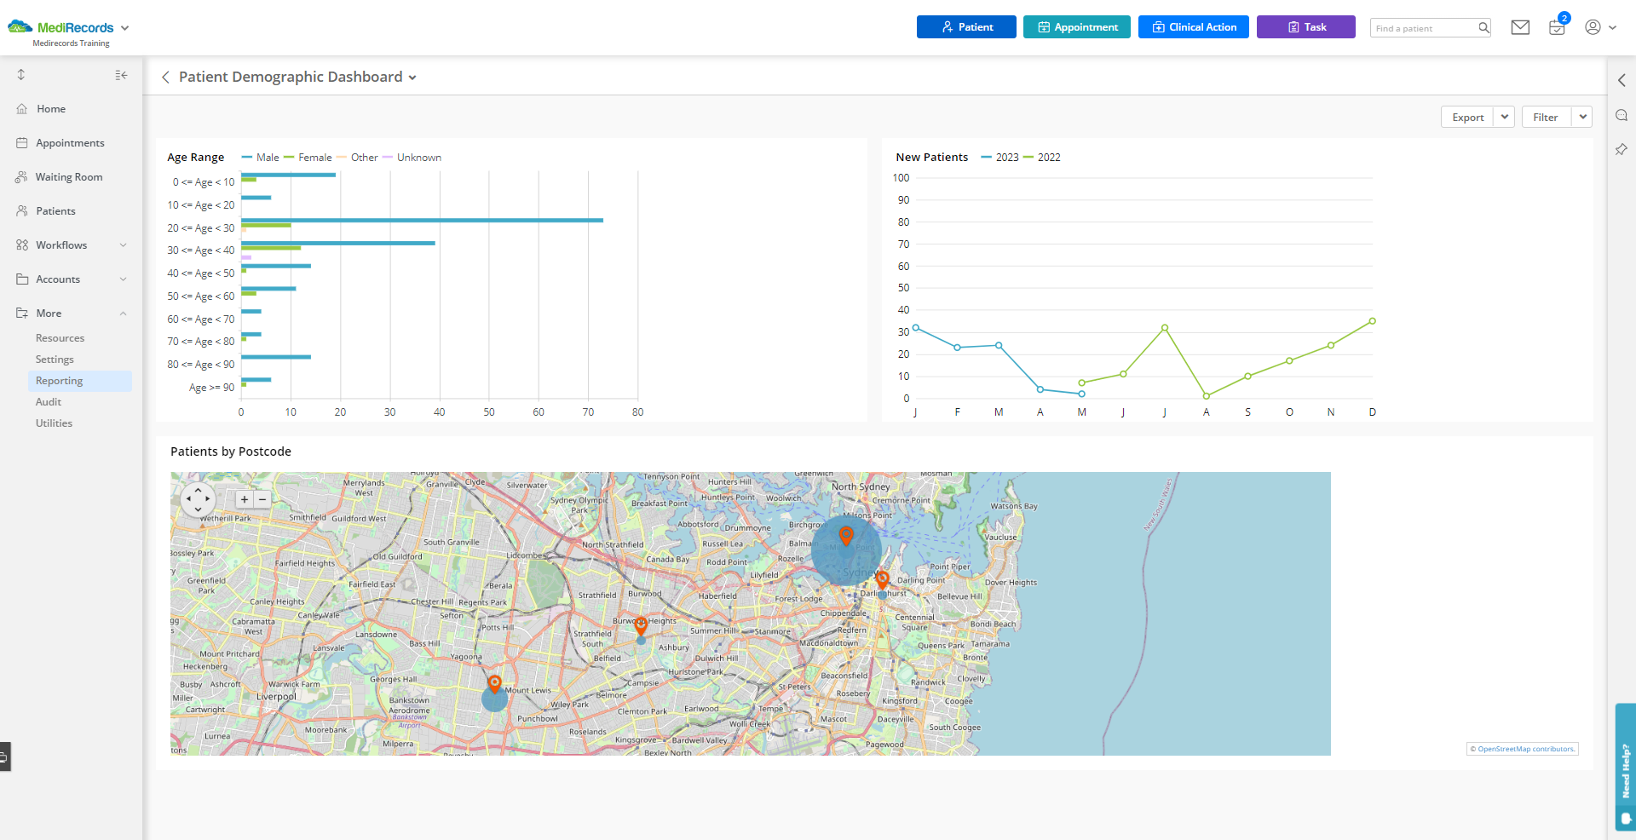Click the Find a patient field
This screenshot has width=1636, height=840.
[1423, 28]
